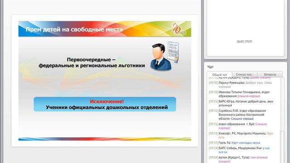Click the text 'Ученики официальных дошкольных отделений'
The height and width of the screenshot is (163, 290).
pyautogui.click(x=107, y=107)
